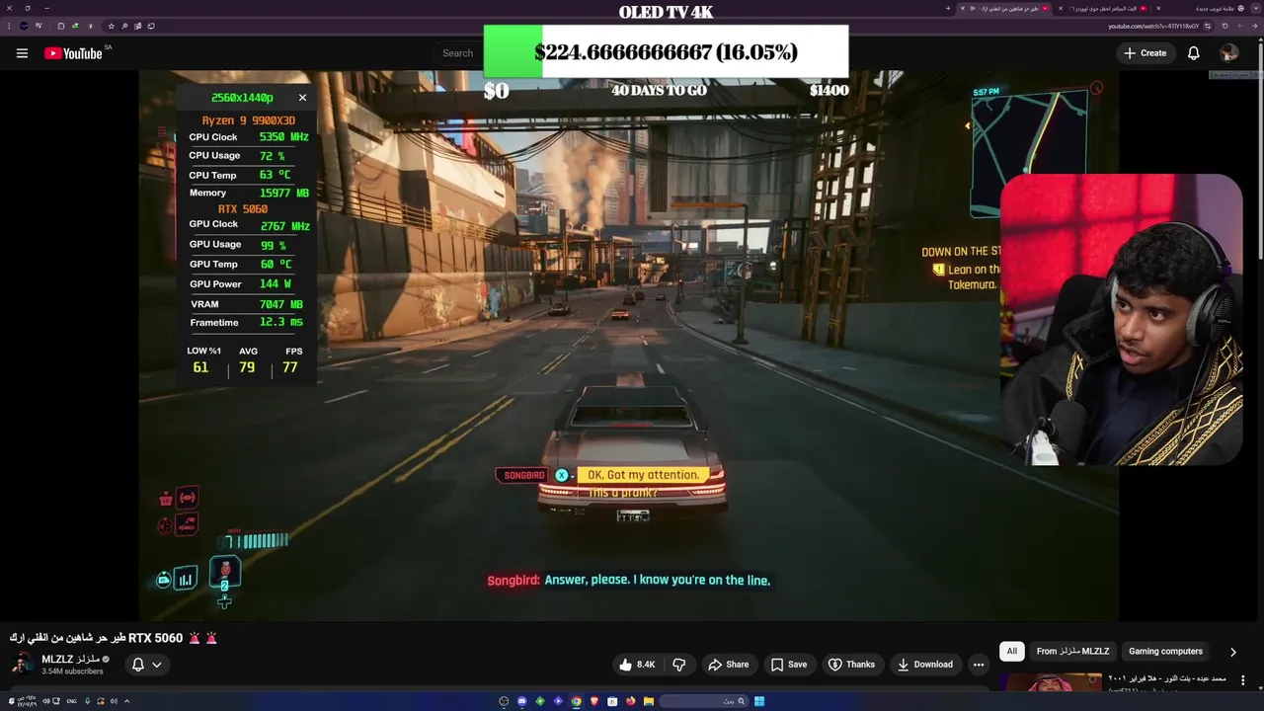Click the 3.54M subscribers text

(x=72, y=671)
